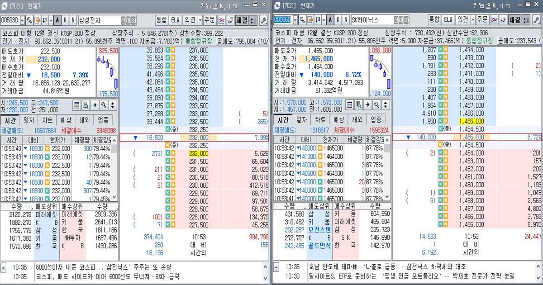The image size is (543, 285).
Task: Open 의견 dropdown arrow in SK Hynix window
Action: coord(473,20)
